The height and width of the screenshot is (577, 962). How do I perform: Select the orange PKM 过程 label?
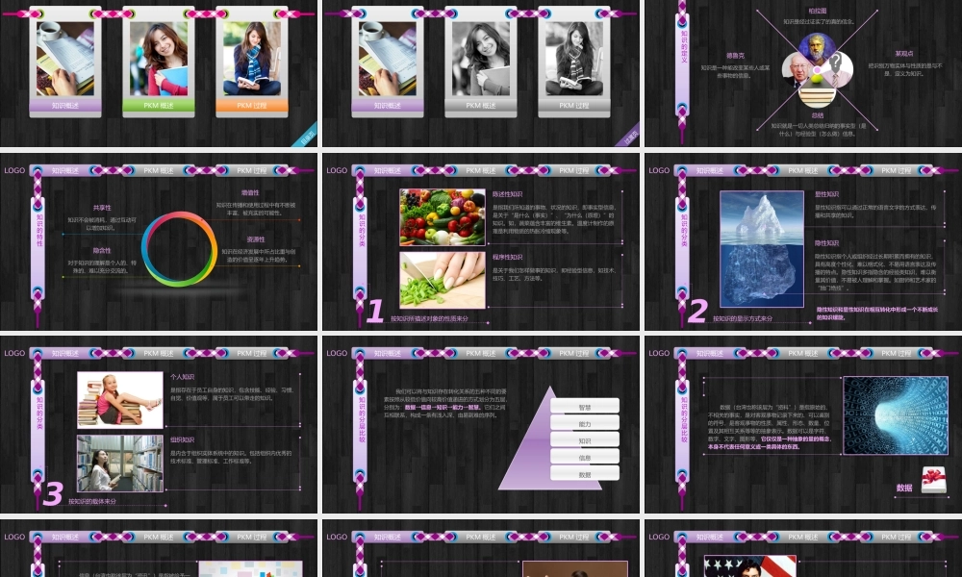pos(251,106)
